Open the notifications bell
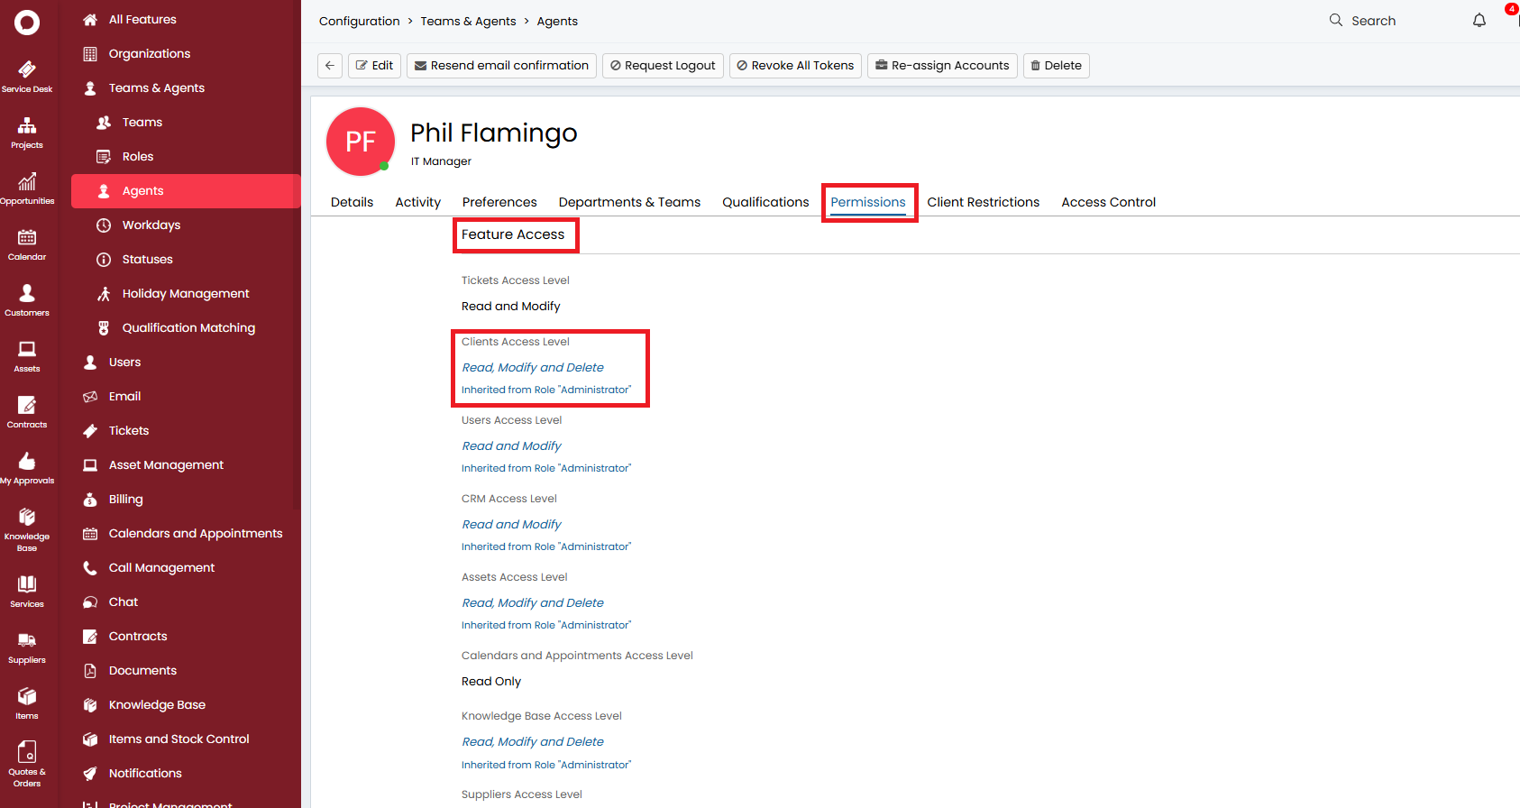The width and height of the screenshot is (1520, 808). point(1479,21)
